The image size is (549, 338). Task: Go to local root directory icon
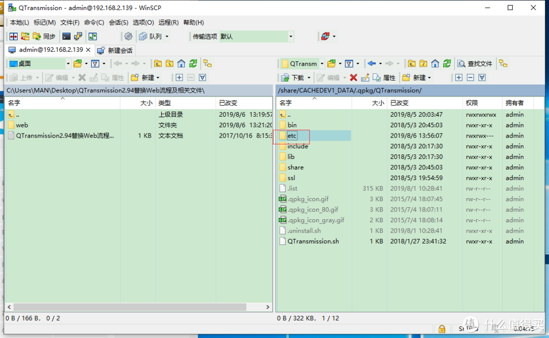[x=169, y=63]
